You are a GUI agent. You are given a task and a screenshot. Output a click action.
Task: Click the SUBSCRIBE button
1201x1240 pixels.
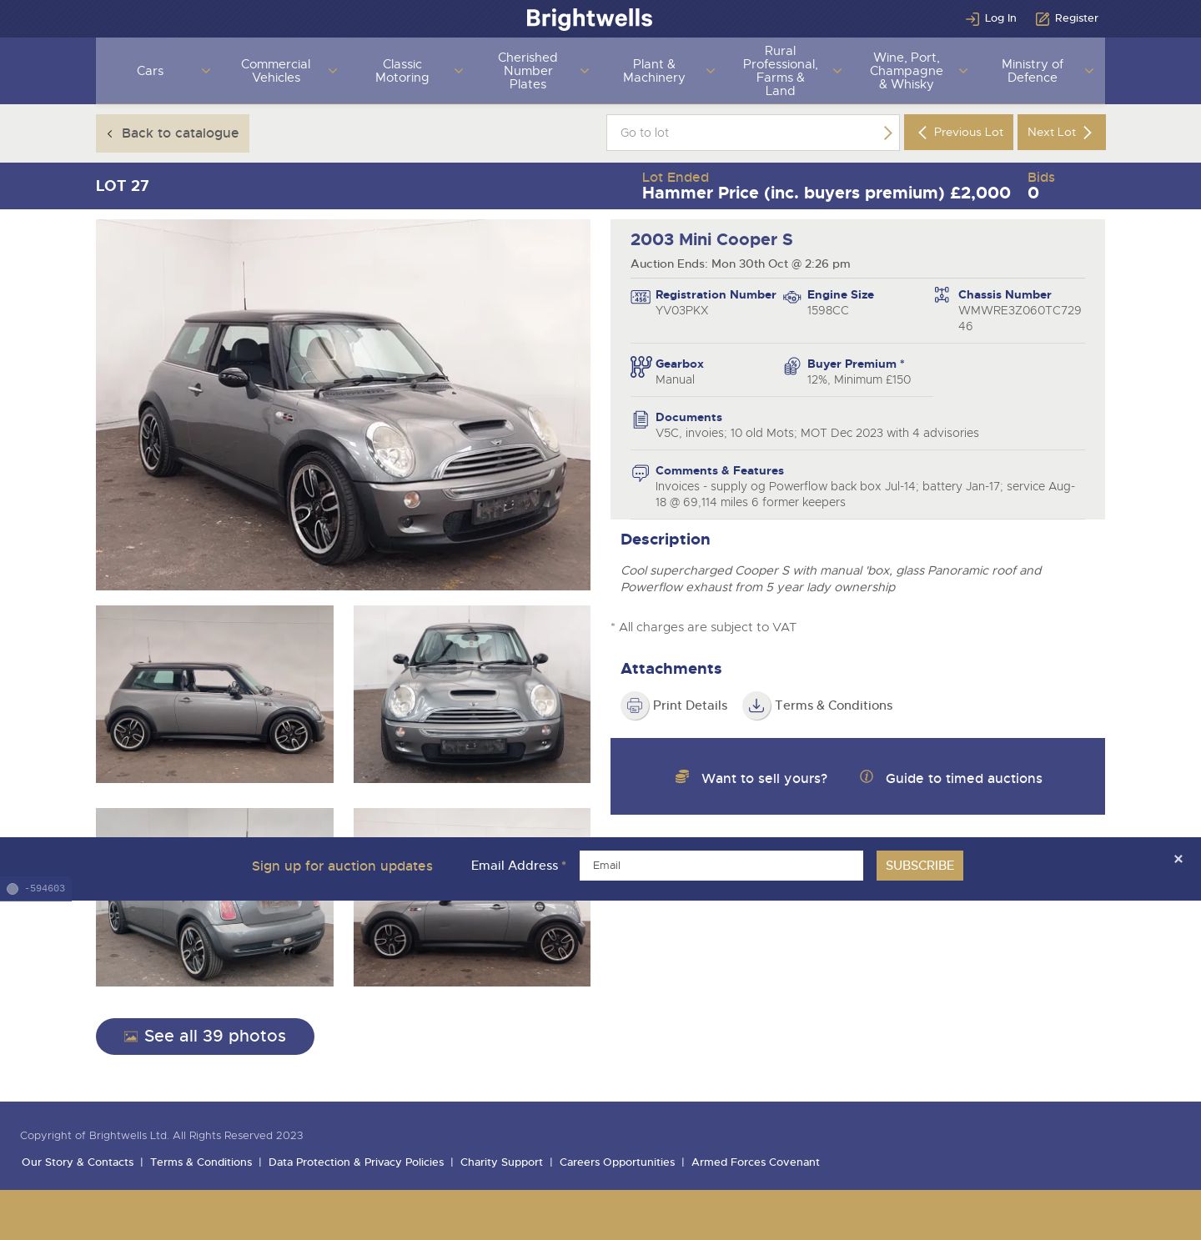920,866
